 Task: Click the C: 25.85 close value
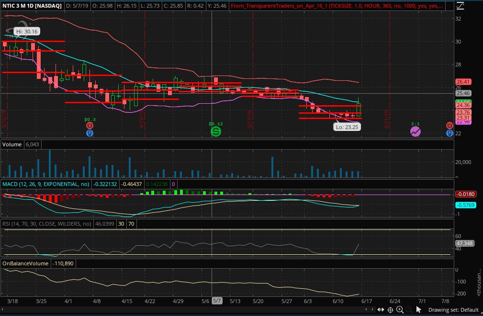(x=174, y=6)
